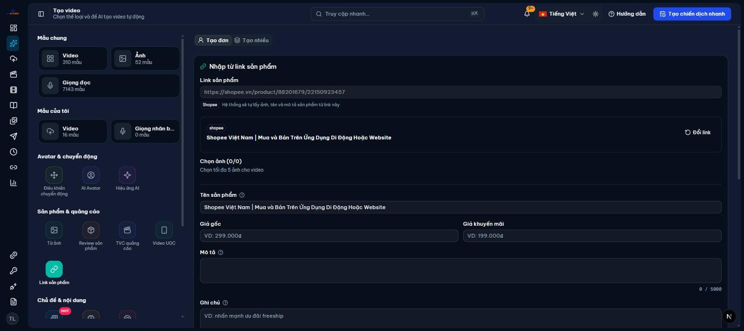Toggle the light/dark theme sun icon

pos(595,14)
